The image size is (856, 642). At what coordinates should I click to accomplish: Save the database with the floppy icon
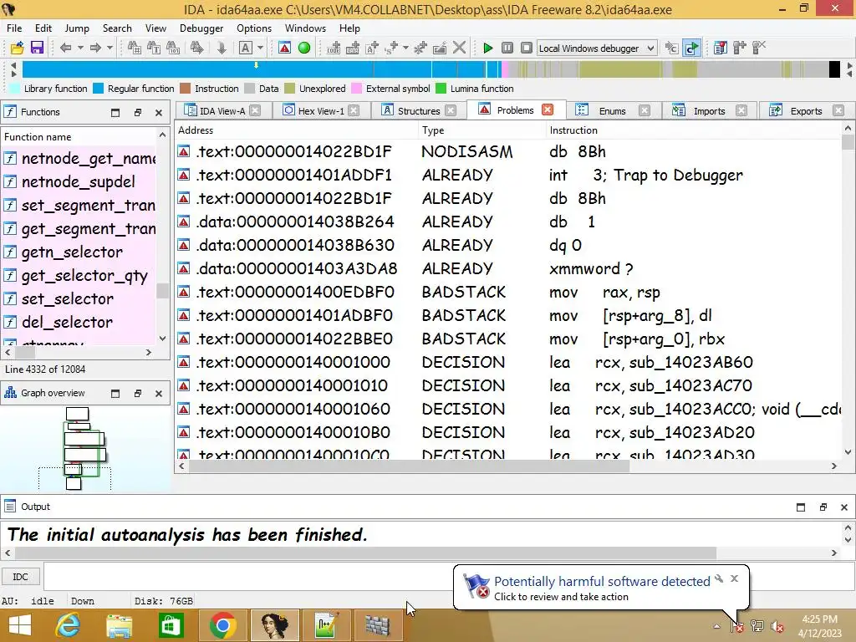click(x=37, y=48)
